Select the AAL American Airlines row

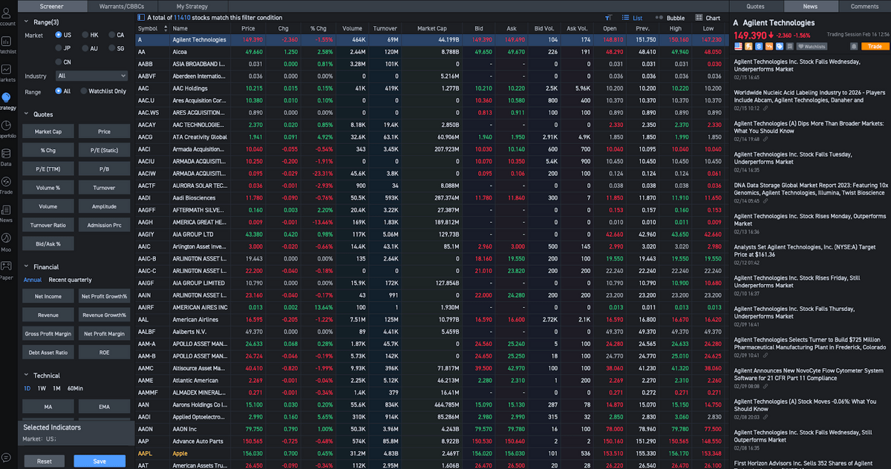(431, 319)
